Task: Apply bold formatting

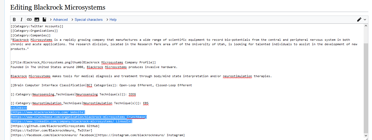Action: (14, 19)
